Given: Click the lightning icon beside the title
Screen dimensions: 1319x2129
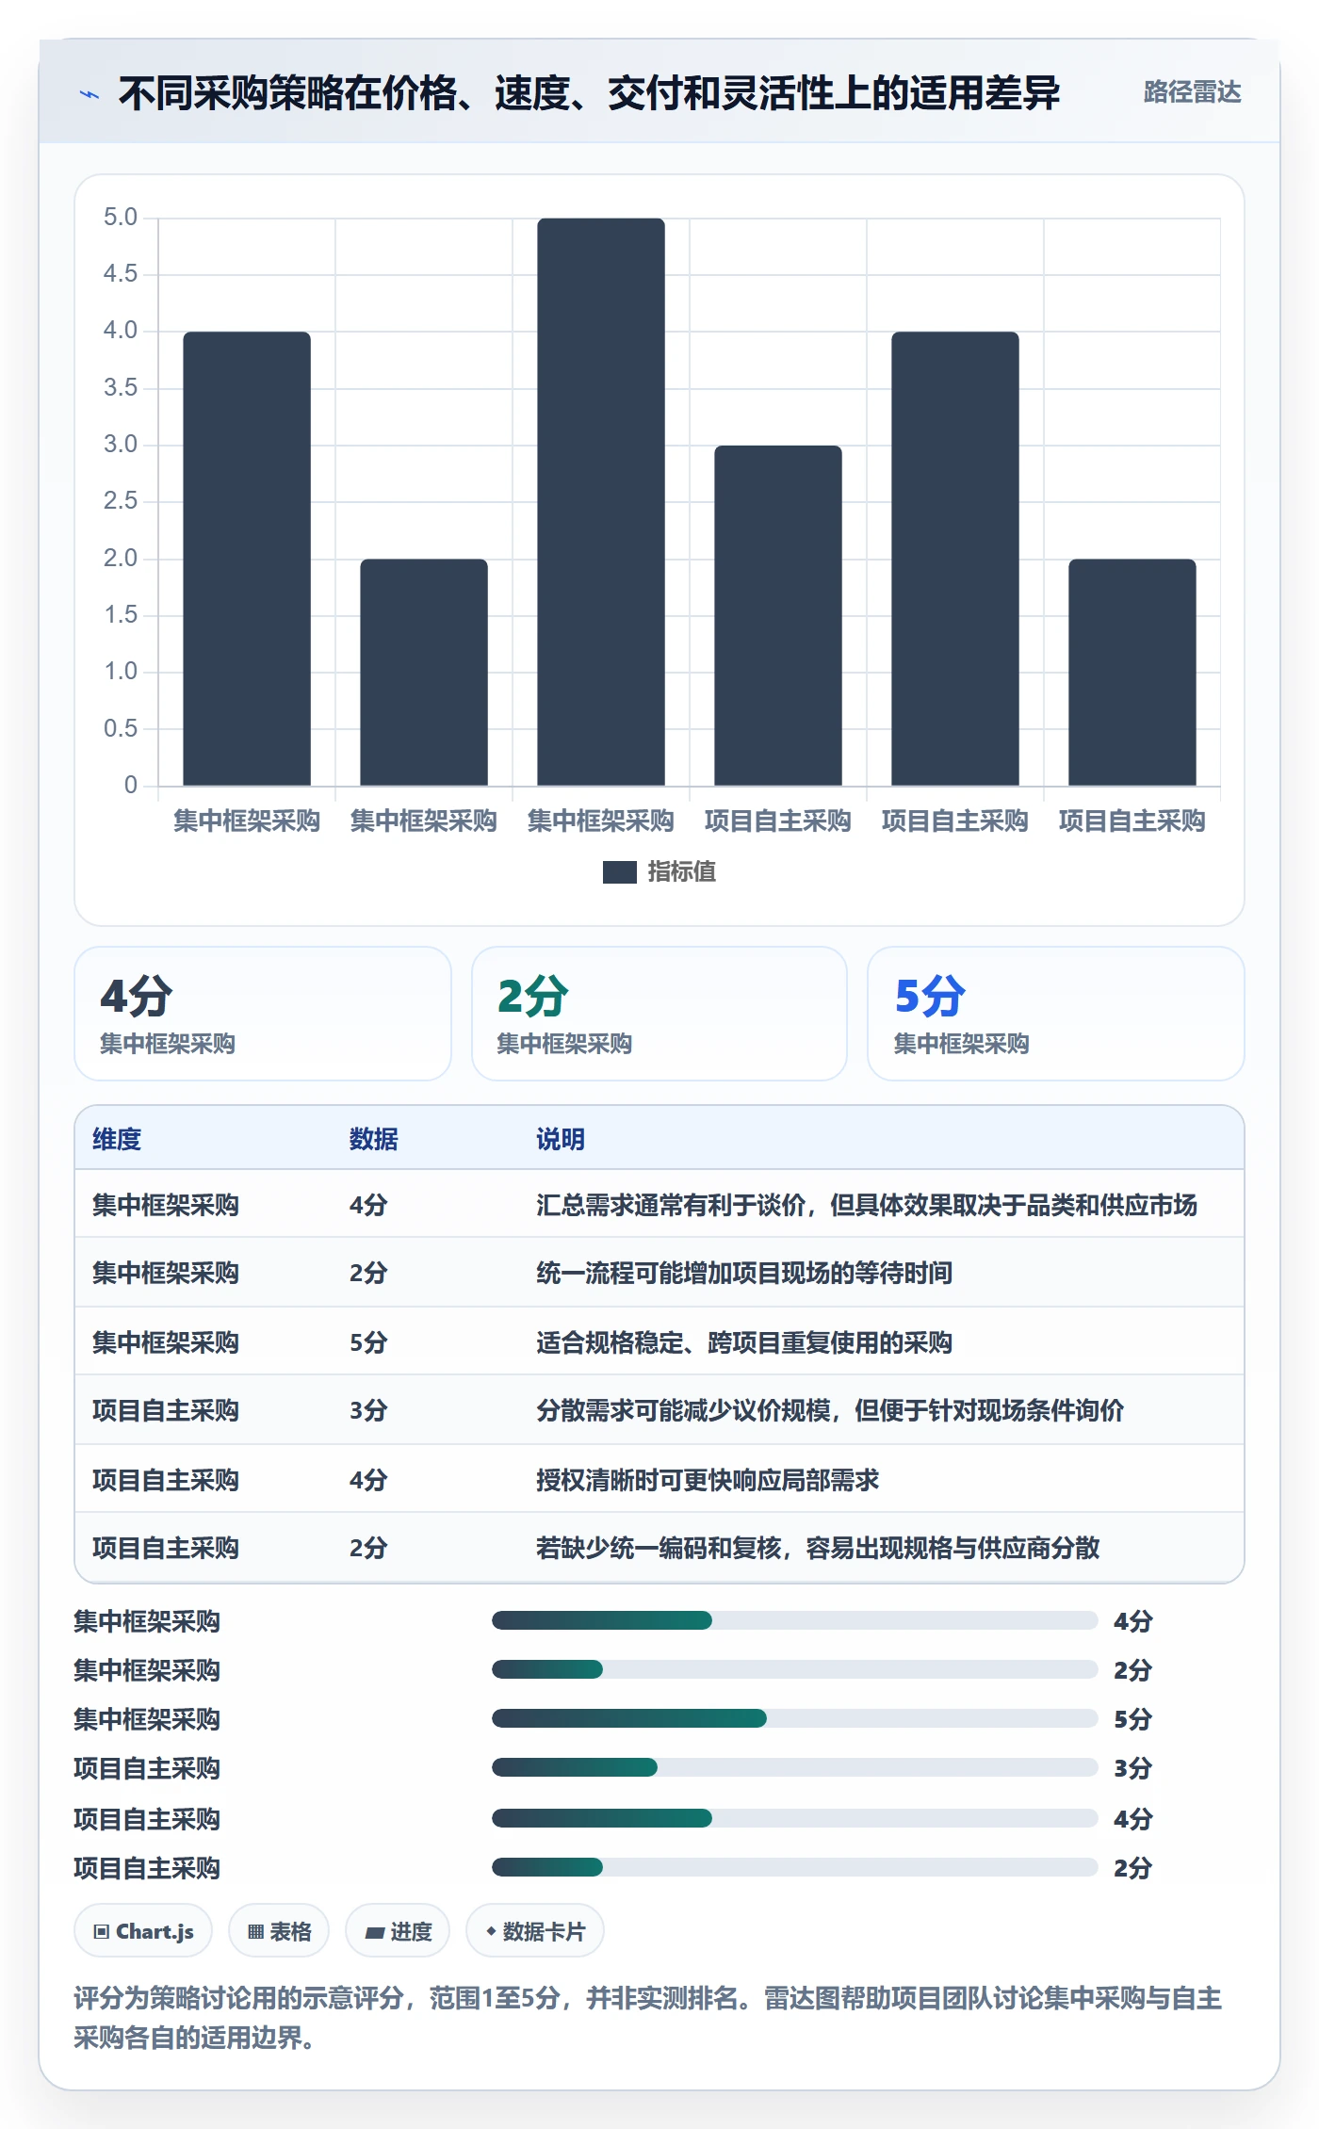Looking at the screenshot, I should click(90, 94).
